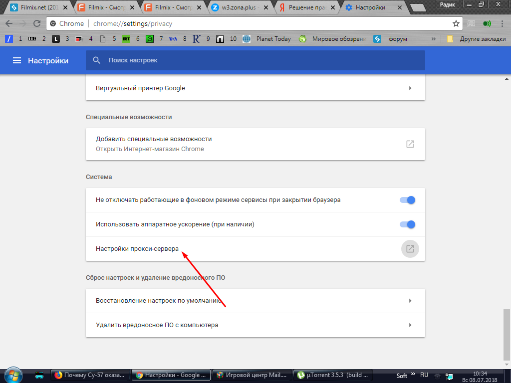Open Chrome's three-dot main menu
This screenshot has width=511, height=383.
point(502,23)
